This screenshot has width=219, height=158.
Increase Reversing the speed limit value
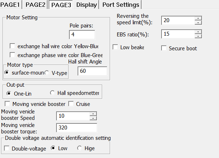(x=198, y=18)
